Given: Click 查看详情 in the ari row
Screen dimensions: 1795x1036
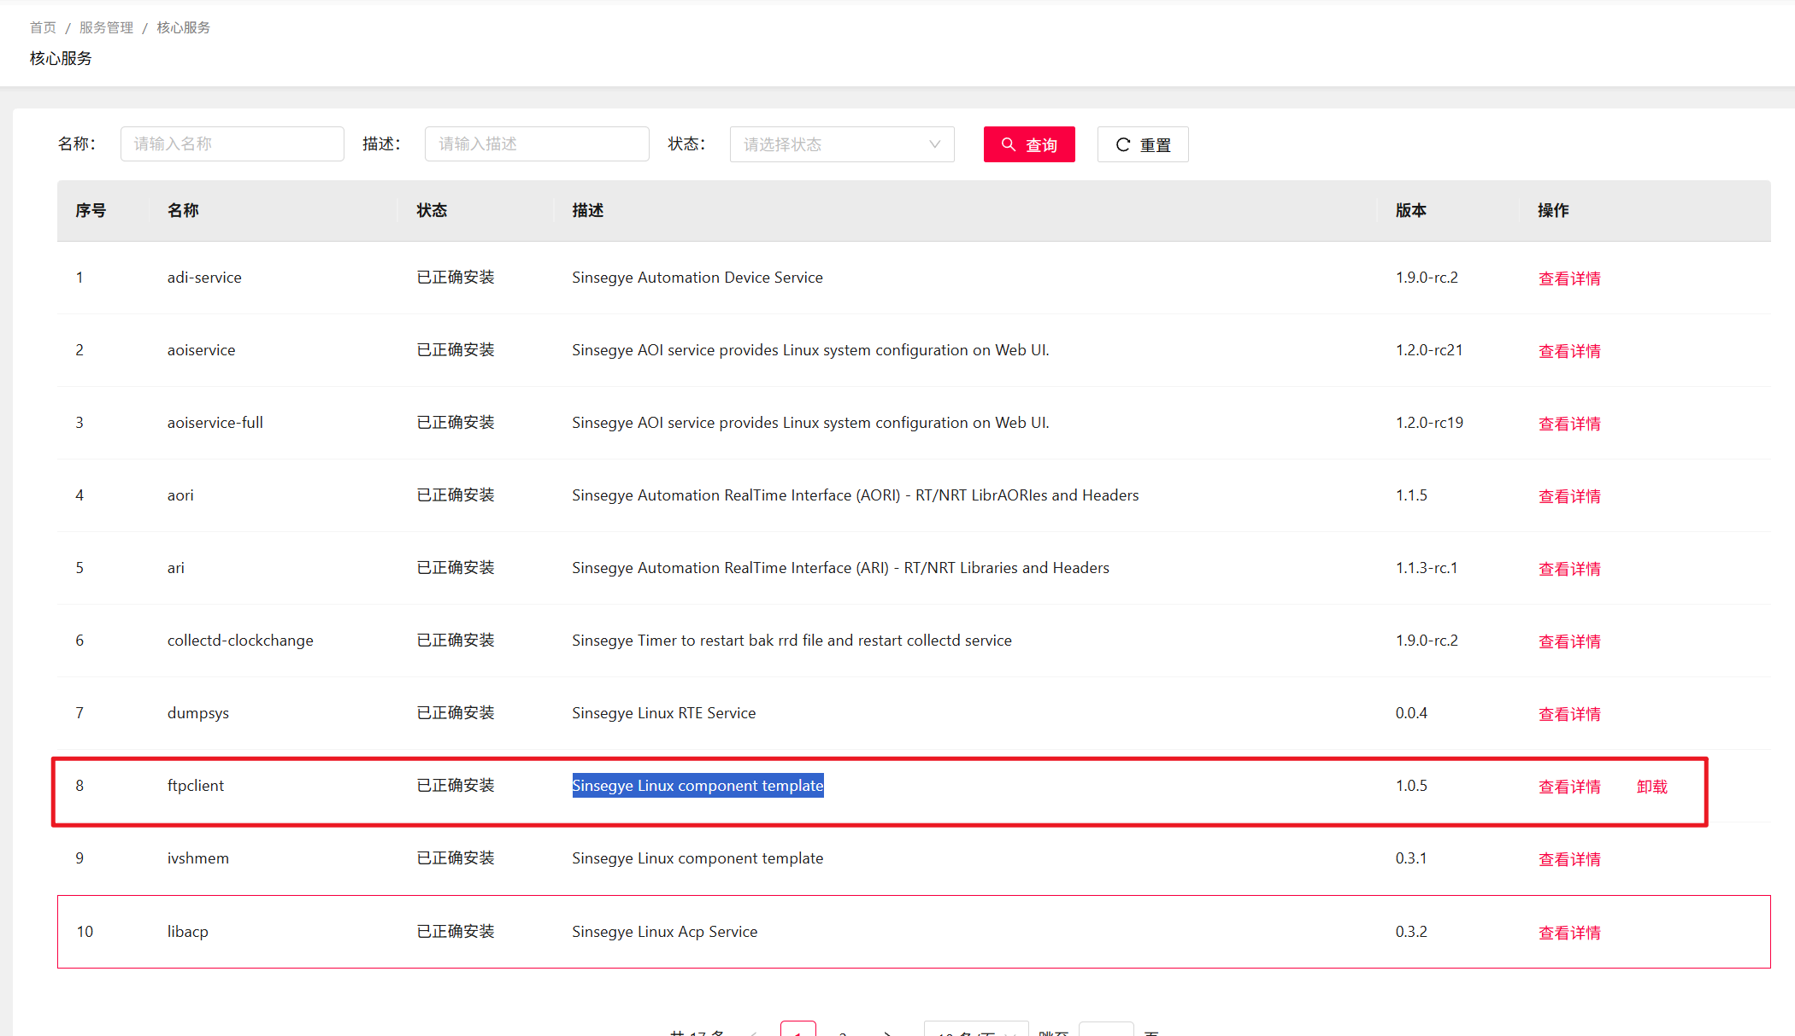Looking at the screenshot, I should pyautogui.click(x=1569, y=569).
